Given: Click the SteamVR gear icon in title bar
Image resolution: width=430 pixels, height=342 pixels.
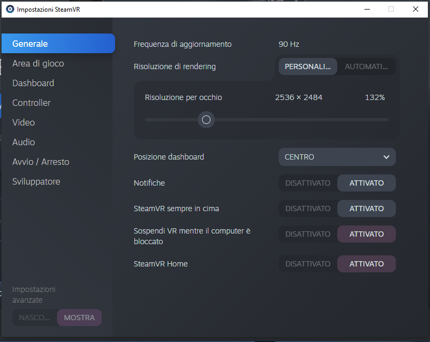Looking at the screenshot, I should [x=10, y=10].
